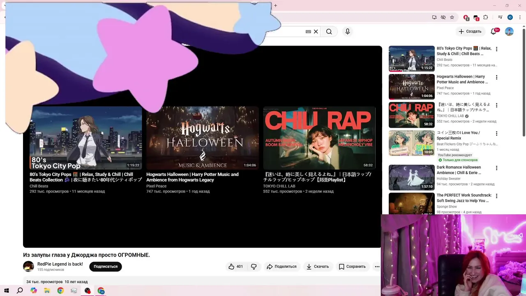
Task: Click the red extension icon with badge
Action: click(x=466, y=18)
